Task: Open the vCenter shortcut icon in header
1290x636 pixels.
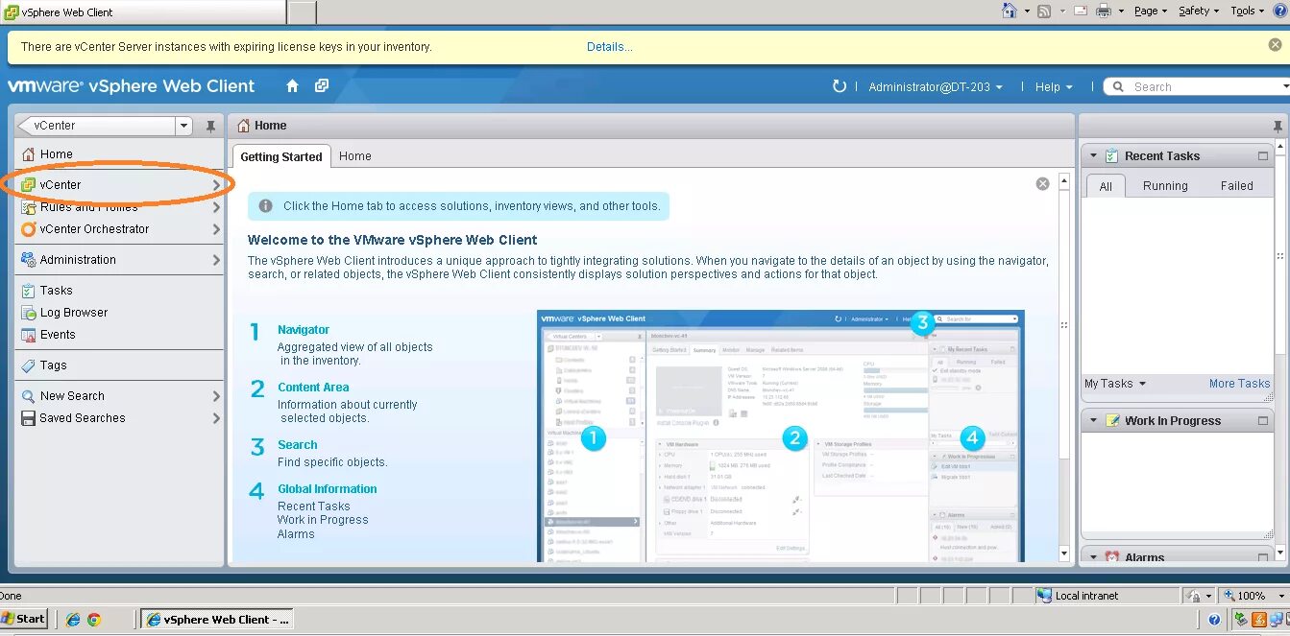Action: (322, 85)
